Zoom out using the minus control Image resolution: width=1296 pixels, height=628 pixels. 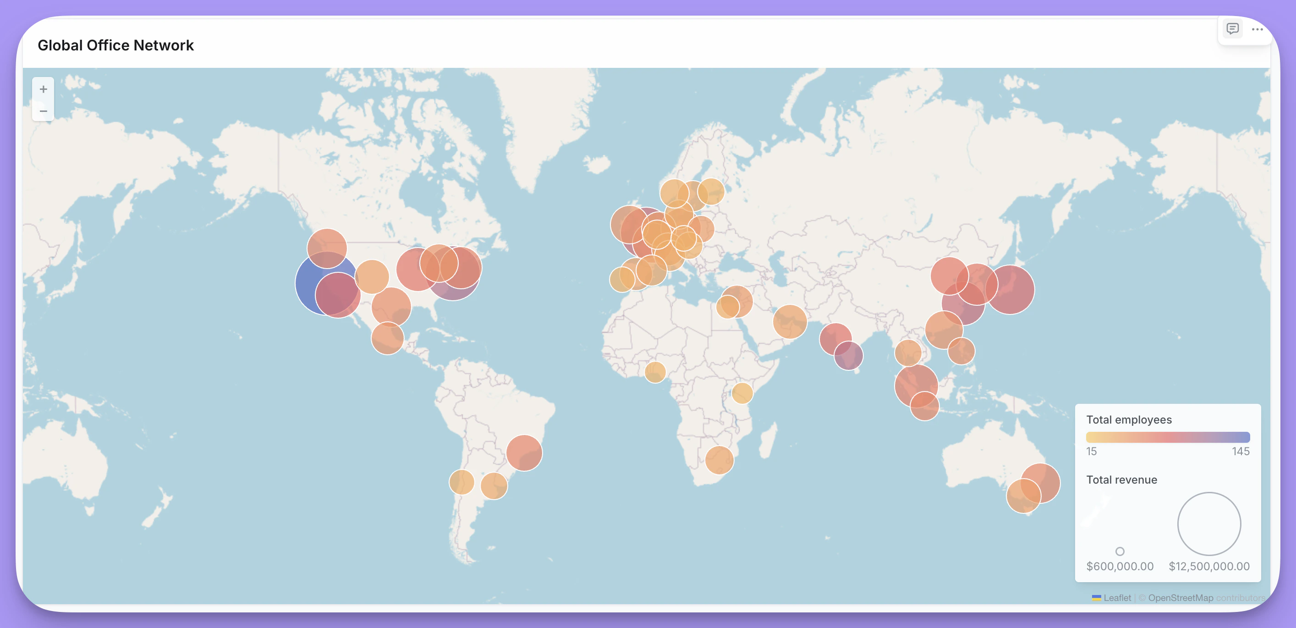point(43,111)
